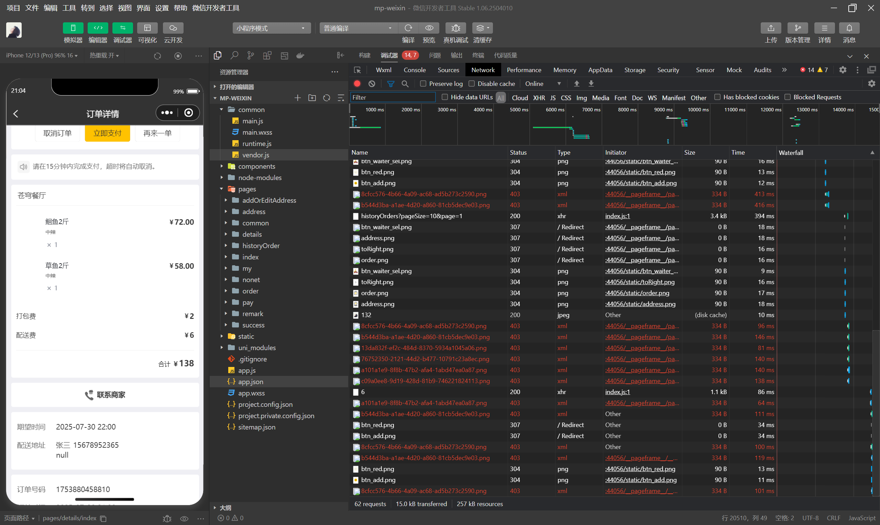Click the 模拟器 simulator toggle icon
The image size is (880, 525).
click(73, 28)
